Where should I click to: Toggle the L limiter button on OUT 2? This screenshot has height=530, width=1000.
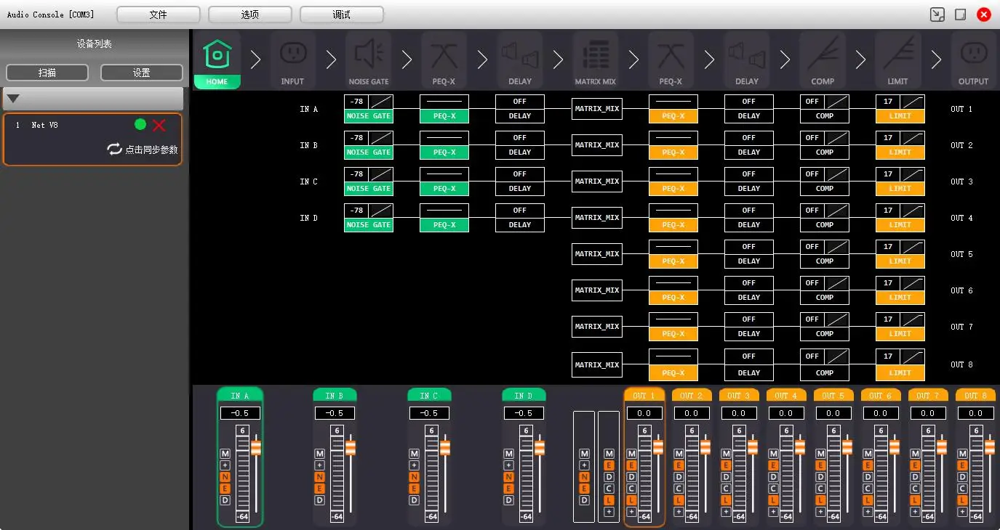[x=679, y=500]
